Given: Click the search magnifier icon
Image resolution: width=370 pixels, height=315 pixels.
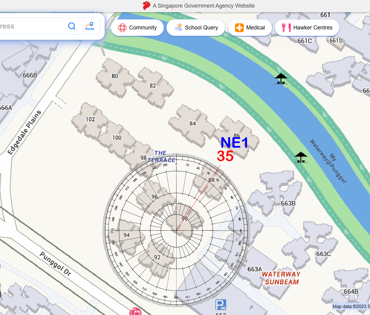Looking at the screenshot, I should (72, 26).
